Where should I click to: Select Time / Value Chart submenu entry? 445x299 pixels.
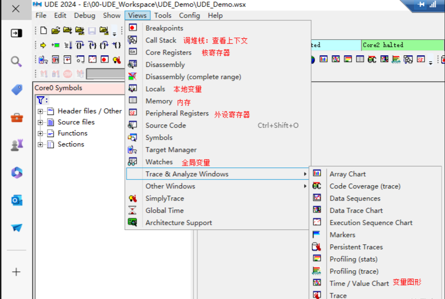(x=375, y=284)
